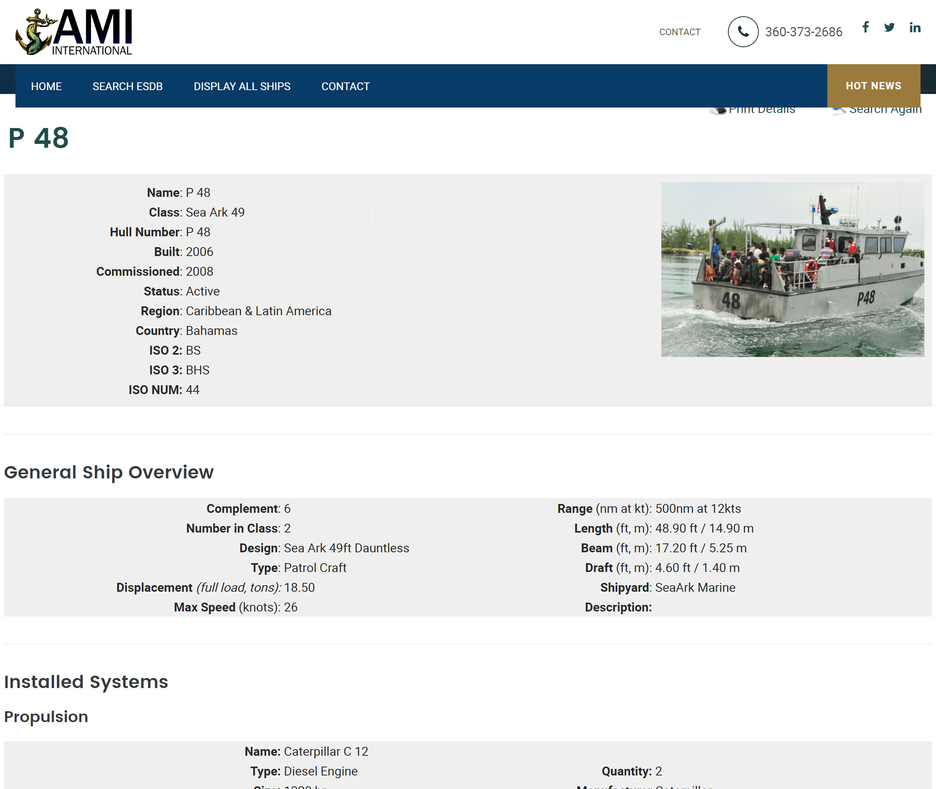
Task: Click the Status value 'Active'
Action: coord(203,291)
